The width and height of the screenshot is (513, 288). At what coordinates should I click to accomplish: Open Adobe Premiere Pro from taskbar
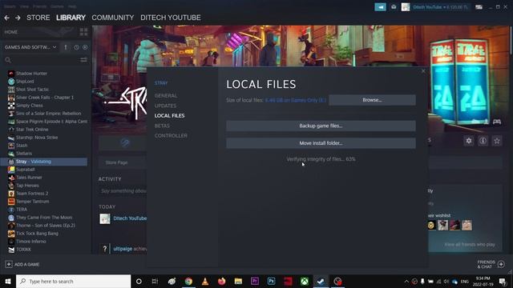click(x=255, y=281)
